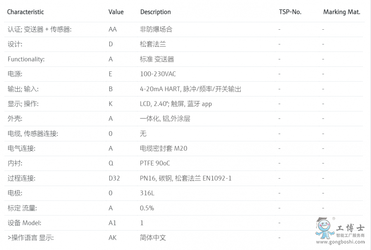Select the 认证; 变送器 + 传感器 row label
Image resolution: width=371 pixels, height=250 pixels.
click(x=40, y=29)
